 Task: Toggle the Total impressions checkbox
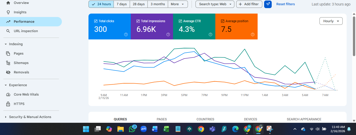(138, 21)
